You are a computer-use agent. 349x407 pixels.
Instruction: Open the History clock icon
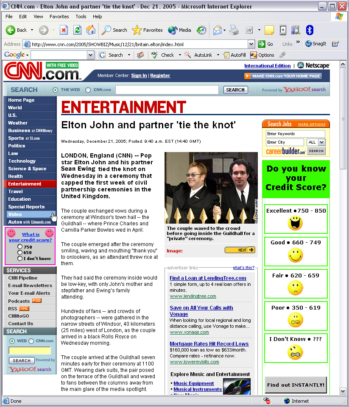pos(201,30)
